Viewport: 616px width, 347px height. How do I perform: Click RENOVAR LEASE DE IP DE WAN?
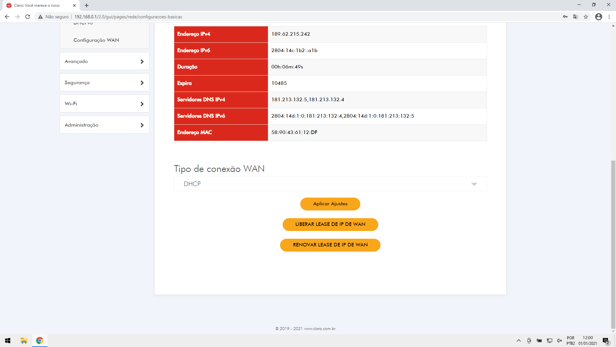tap(330, 245)
